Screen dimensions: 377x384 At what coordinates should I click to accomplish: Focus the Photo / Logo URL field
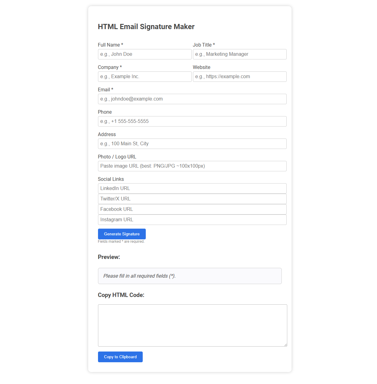click(x=192, y=166)
